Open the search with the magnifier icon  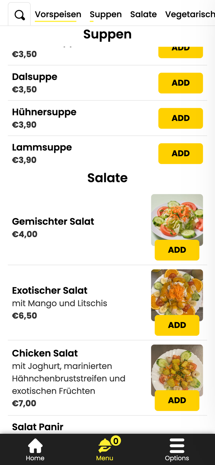point(19,15)
